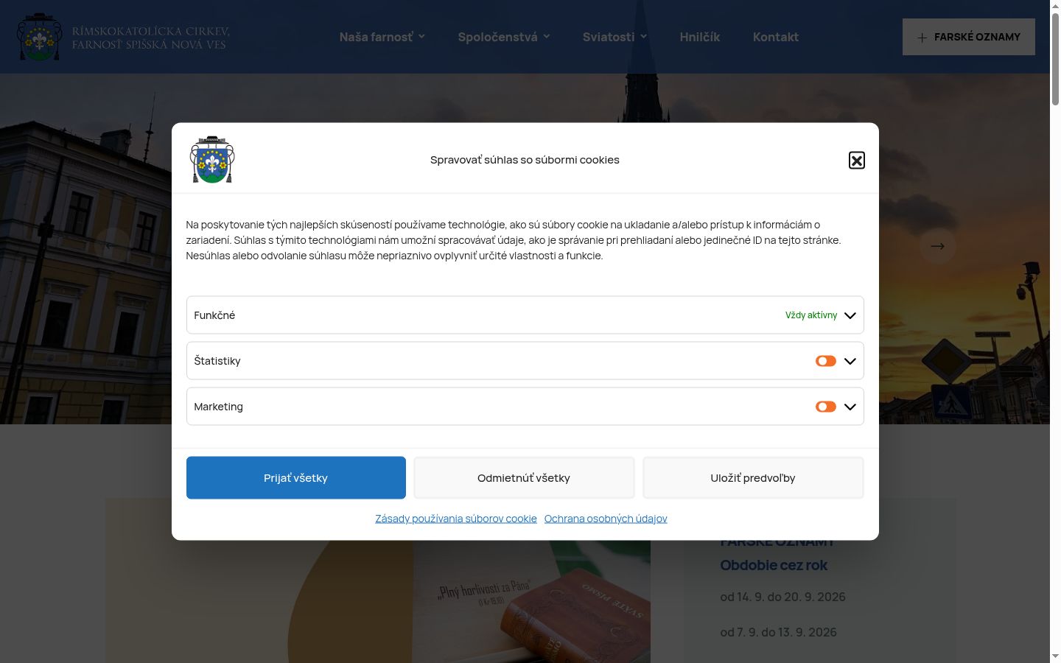Save preferences with Uložiť predvoľby
The image size is (1061, 663).
point(753,477)
